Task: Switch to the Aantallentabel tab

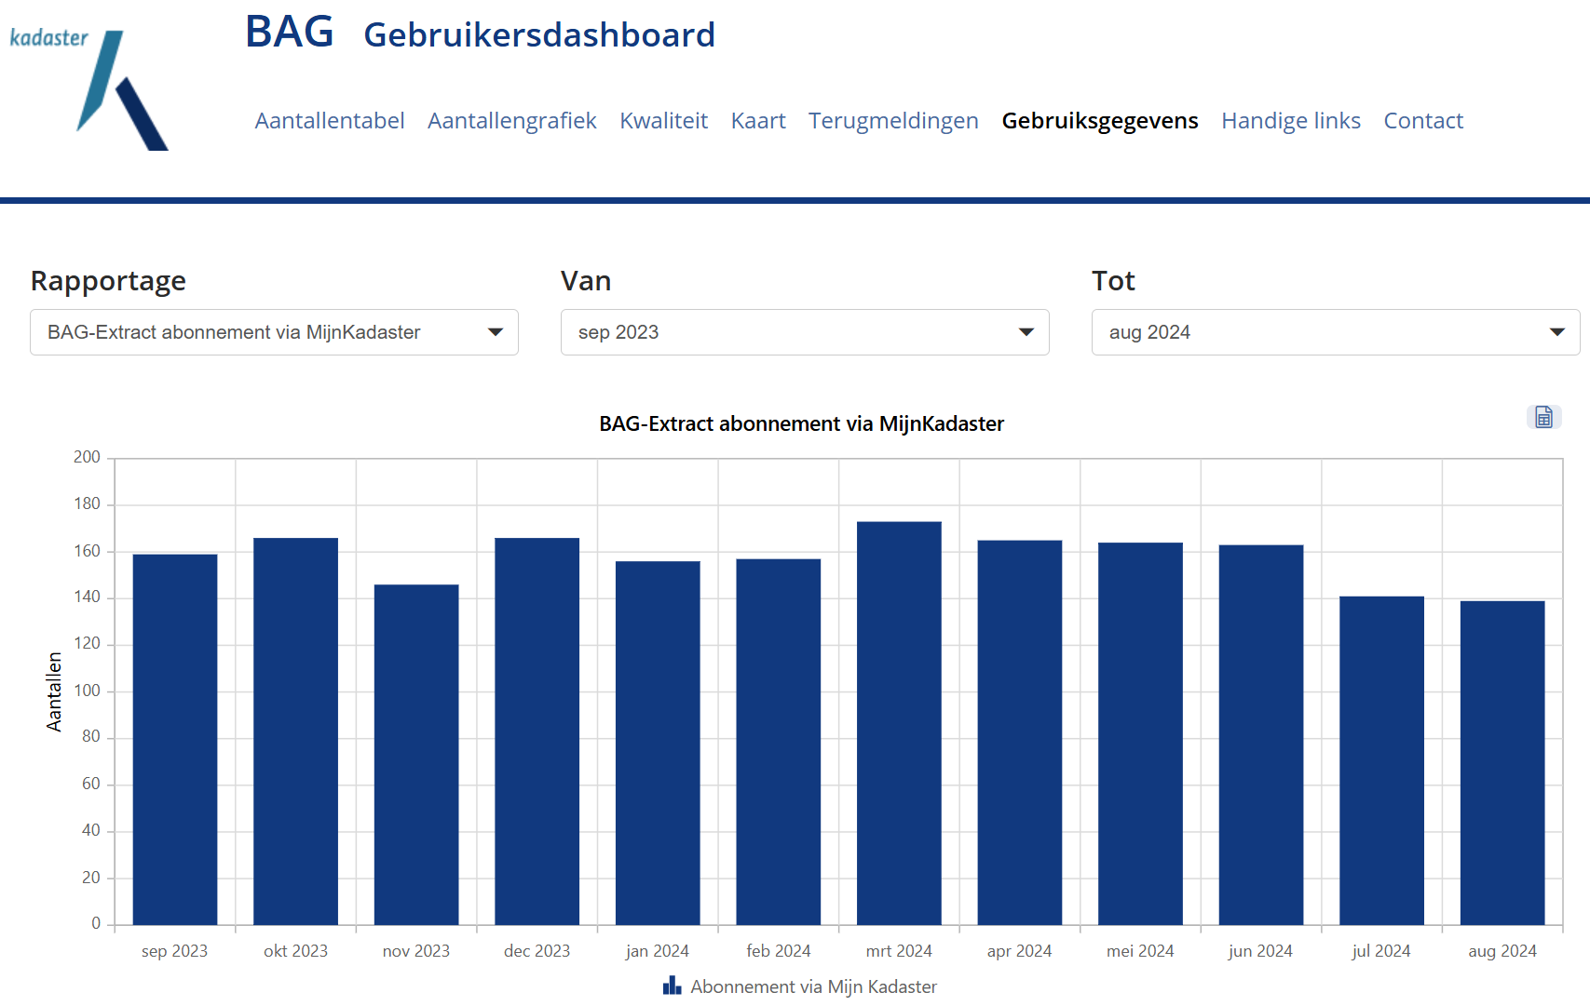Action: pos(330,120)
